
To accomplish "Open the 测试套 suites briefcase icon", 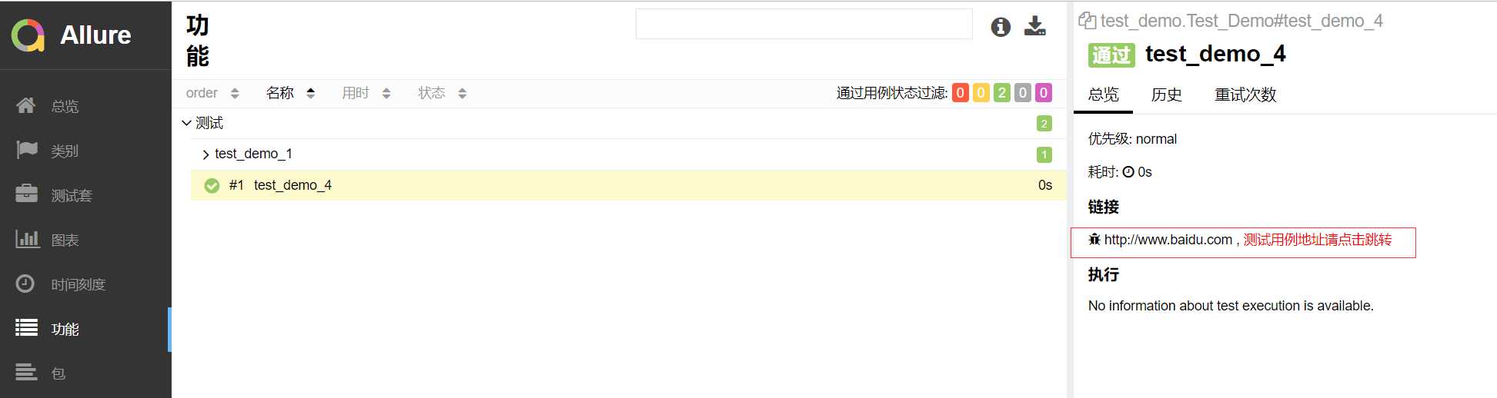I will 27,194.
